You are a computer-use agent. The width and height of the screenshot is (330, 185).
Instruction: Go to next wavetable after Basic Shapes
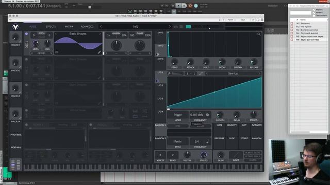100,34
